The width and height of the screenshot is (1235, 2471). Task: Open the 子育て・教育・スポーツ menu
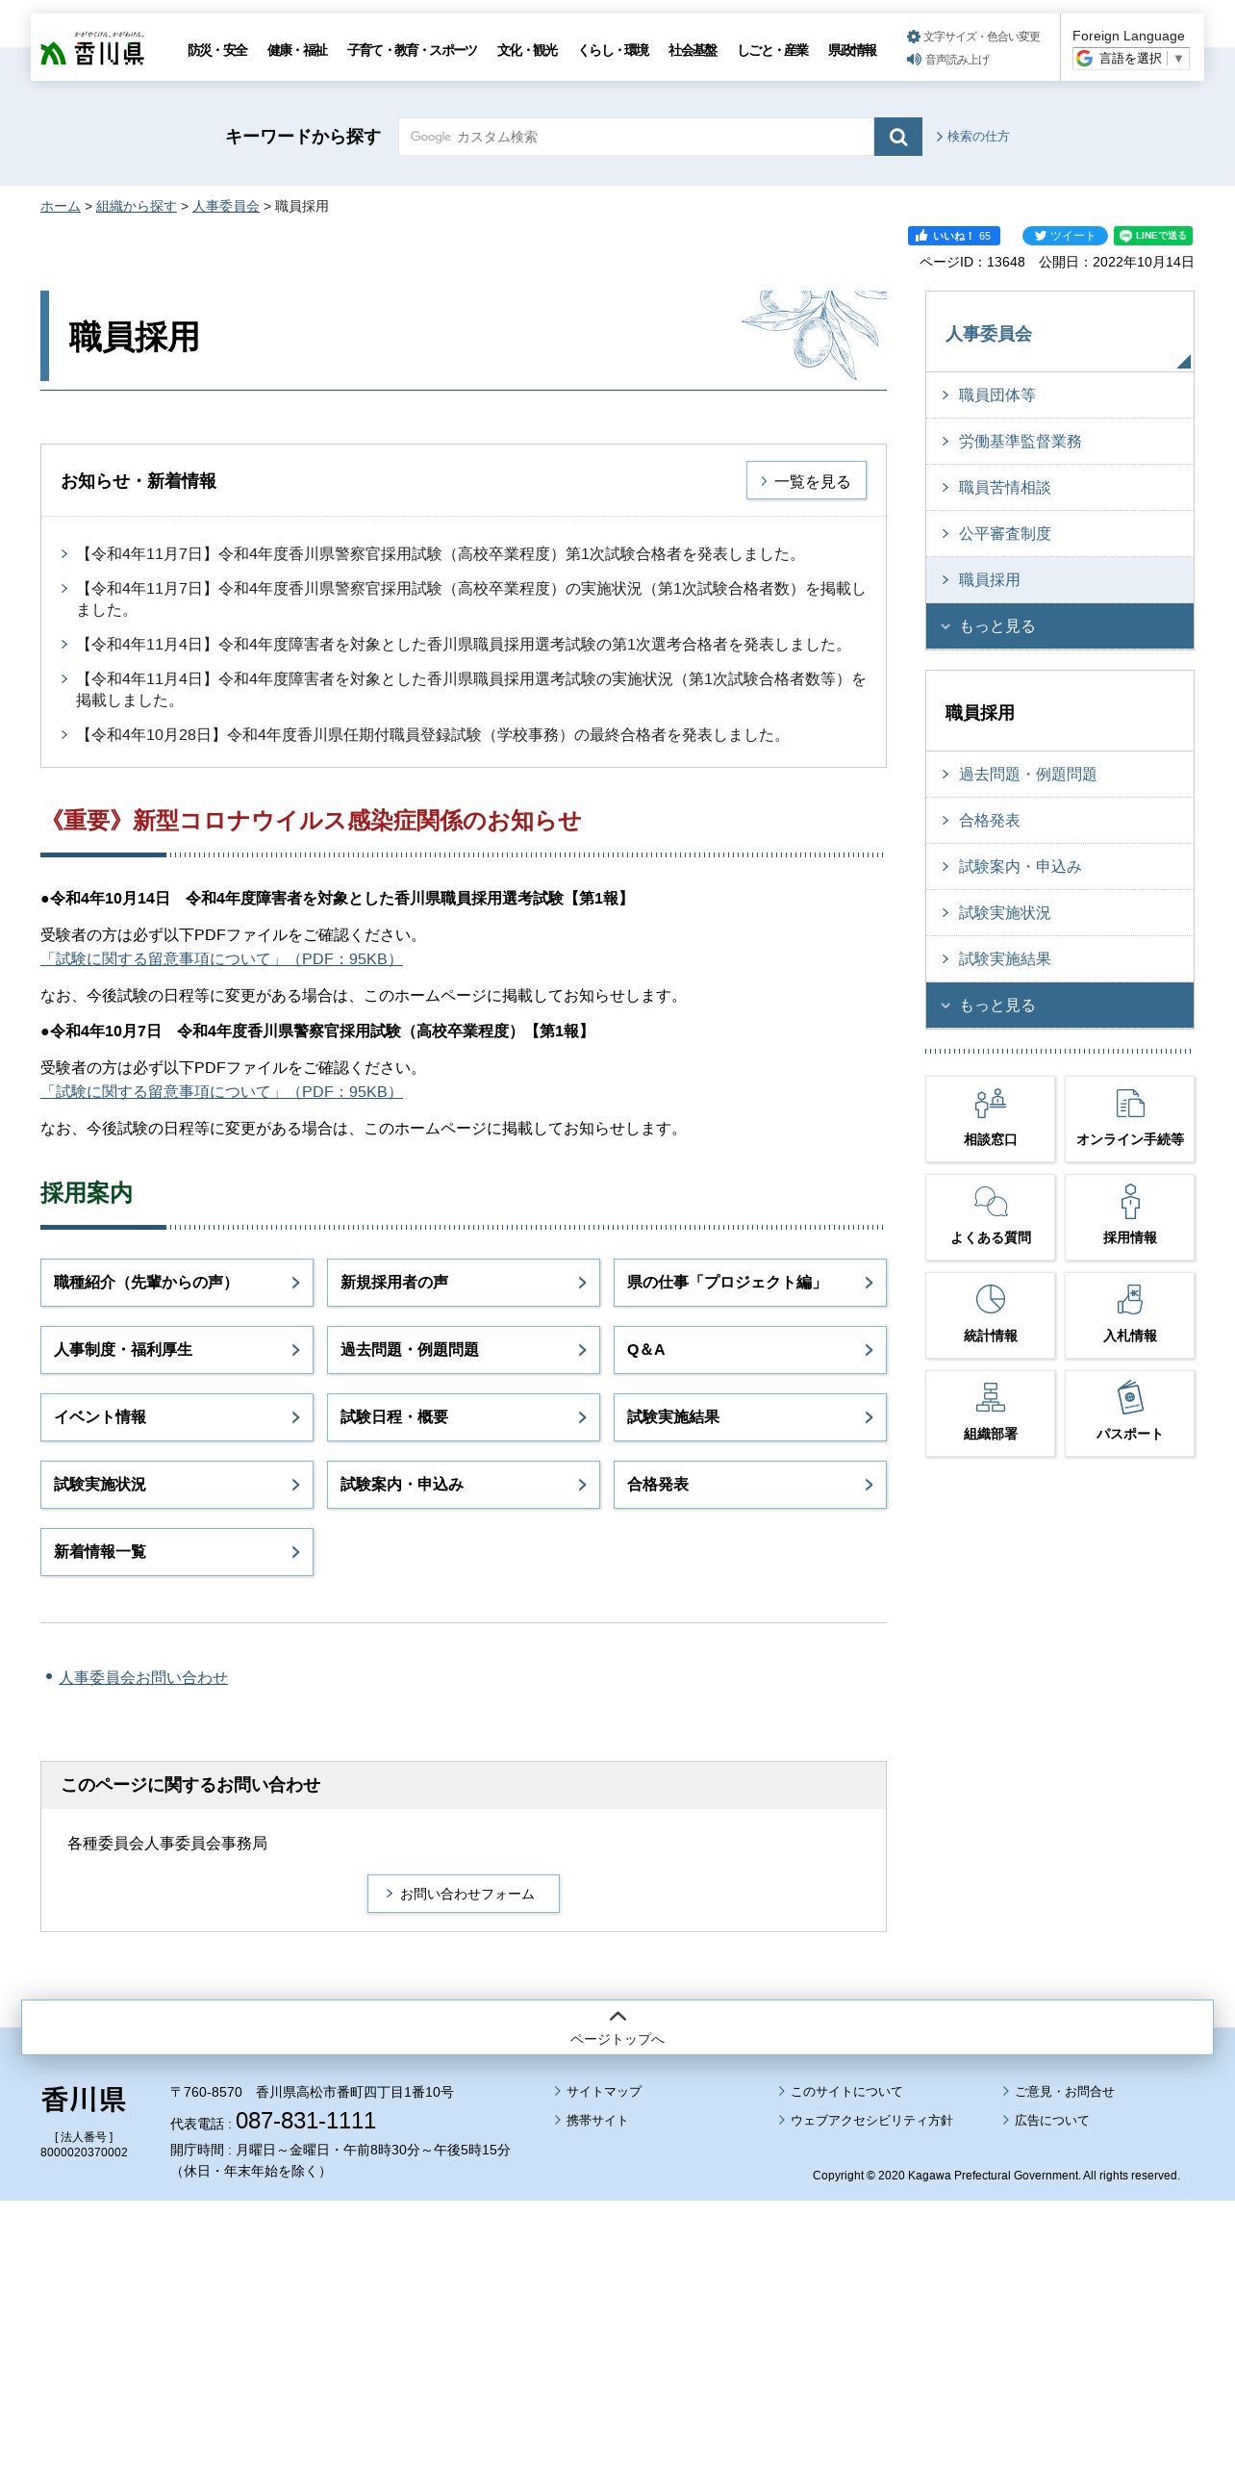412,50
